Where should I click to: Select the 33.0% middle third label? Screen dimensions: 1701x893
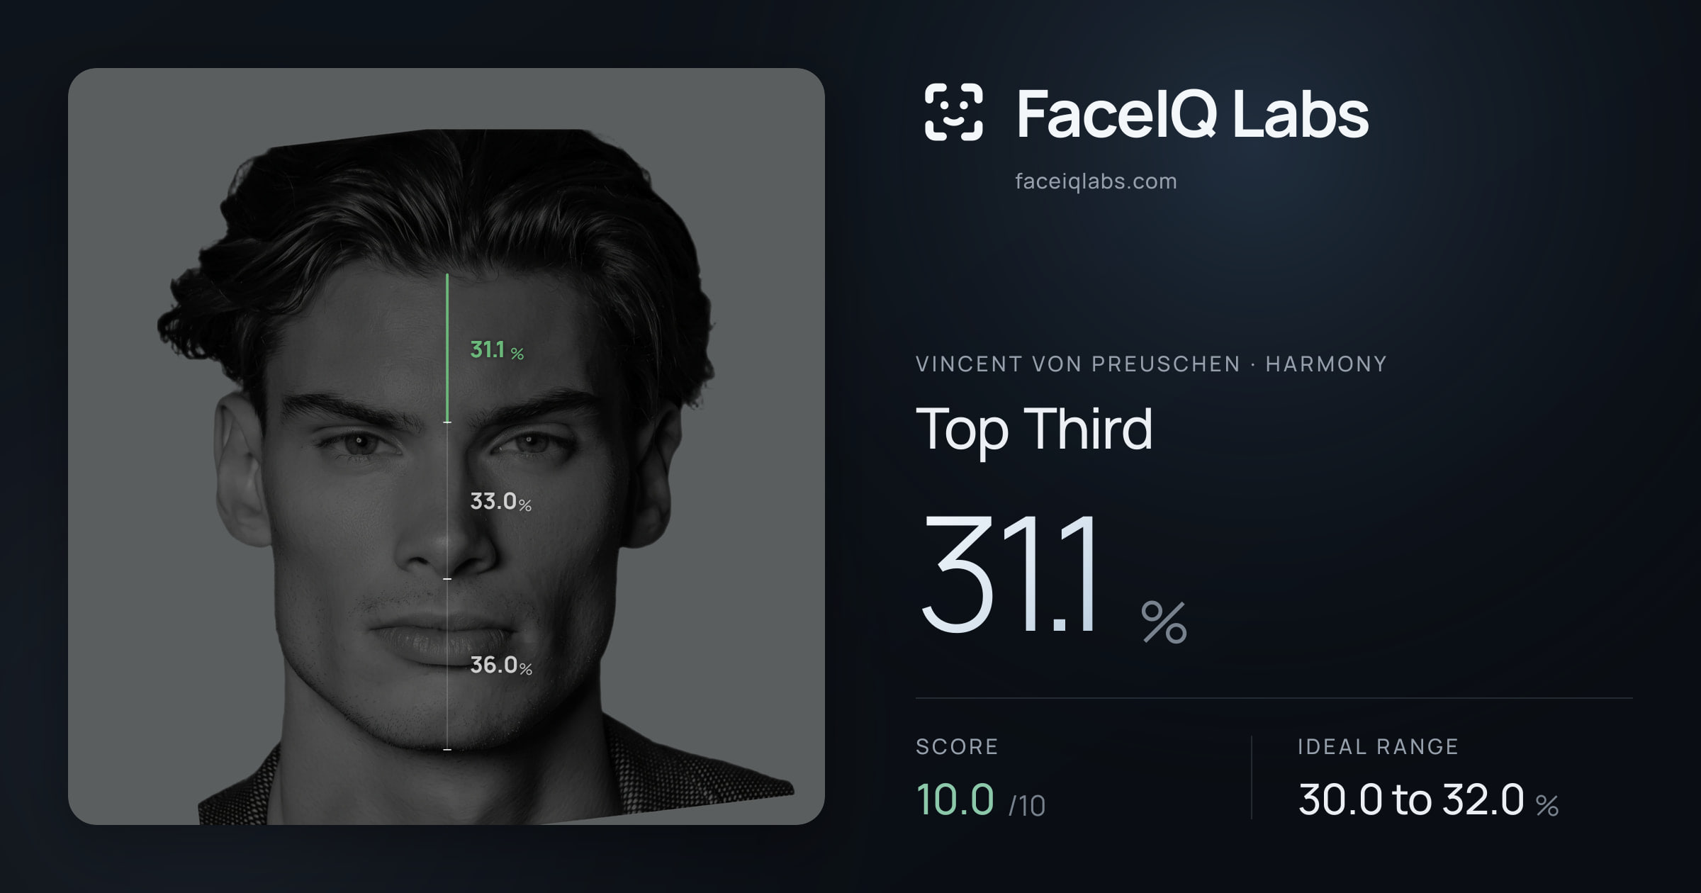(501, 502)
